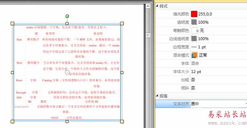
Task: Click the font value 混合
Action: pos(195,64)
